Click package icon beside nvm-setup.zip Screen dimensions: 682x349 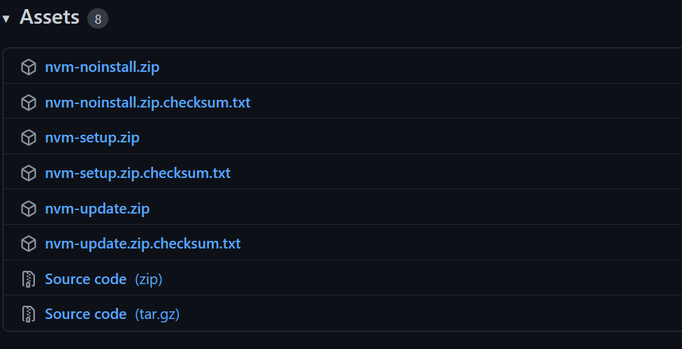(x=28, y=138)
